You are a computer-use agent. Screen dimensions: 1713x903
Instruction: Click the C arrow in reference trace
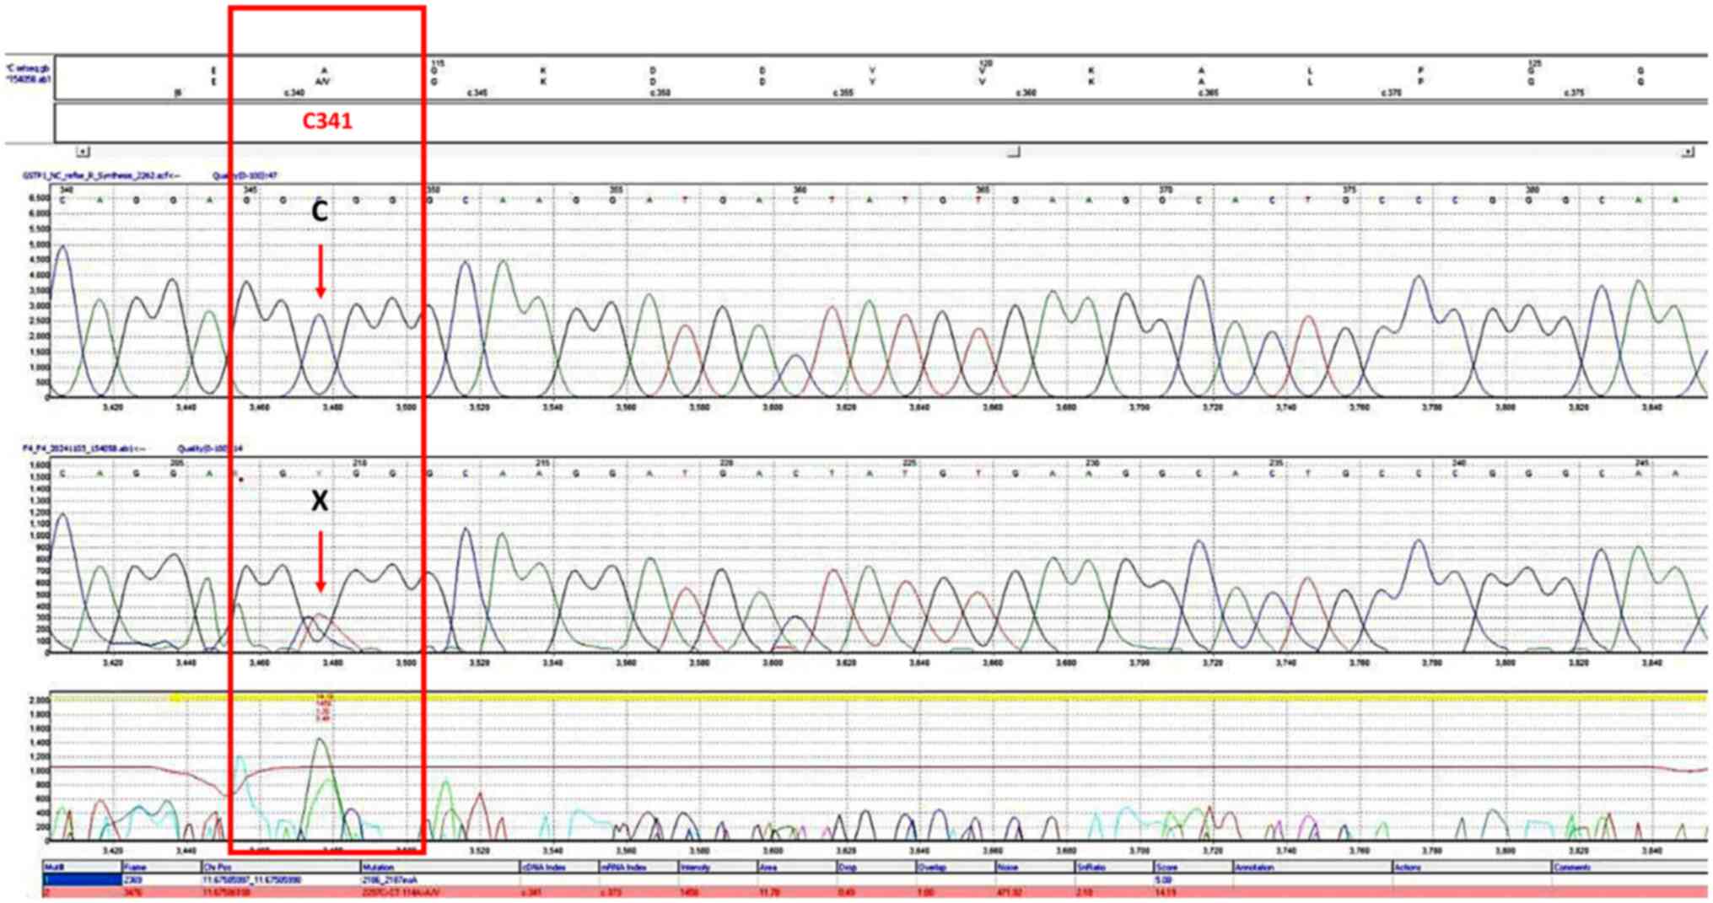click(321, 271)
